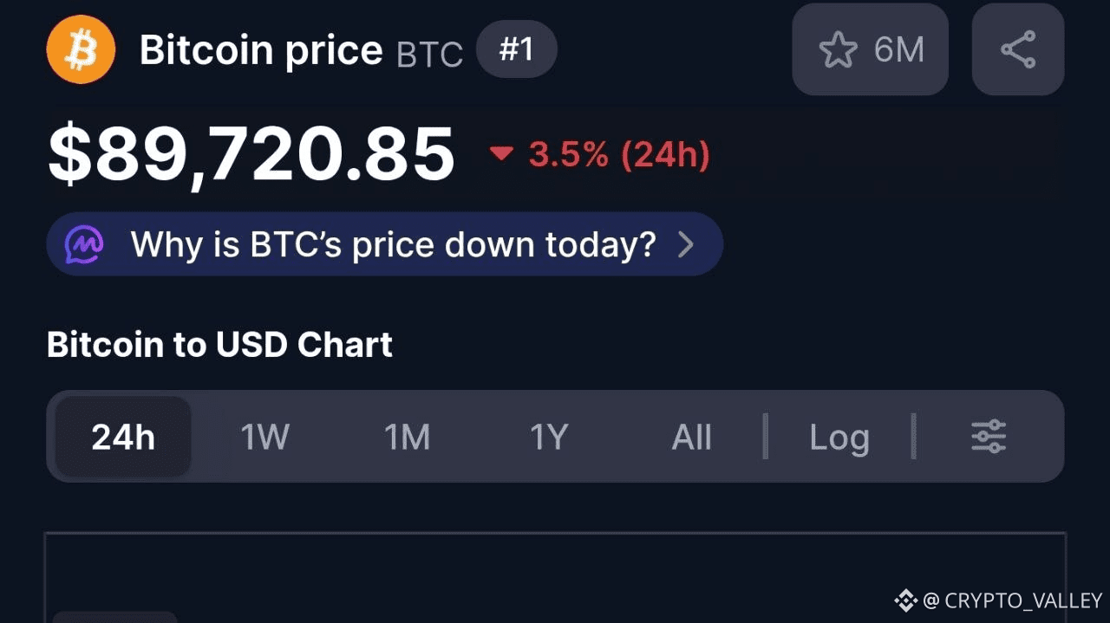Switch chart to 1W range

coord(264,438)
